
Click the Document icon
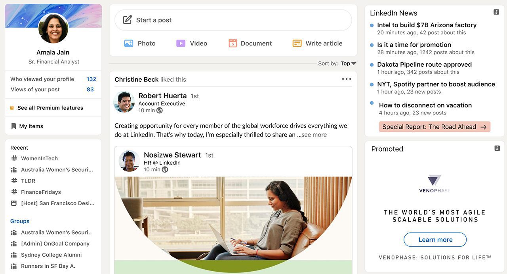(x=233, y=43)
